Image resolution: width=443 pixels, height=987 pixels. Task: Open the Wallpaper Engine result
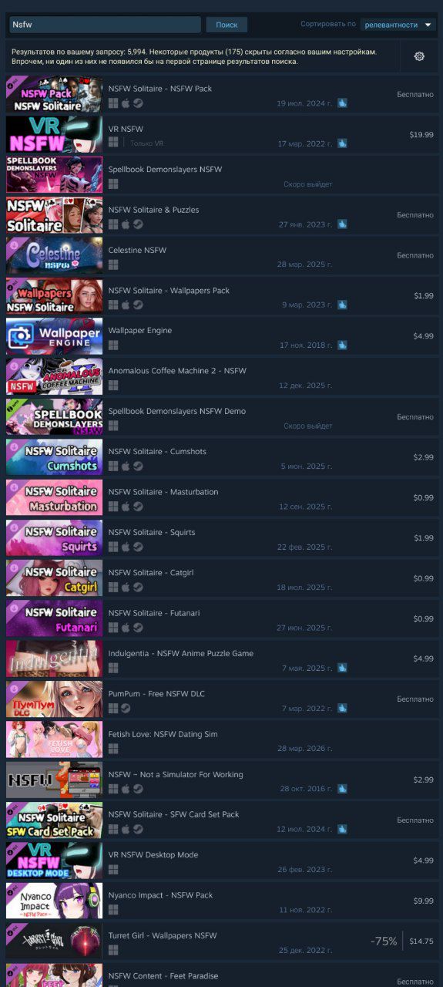[222, 336]
